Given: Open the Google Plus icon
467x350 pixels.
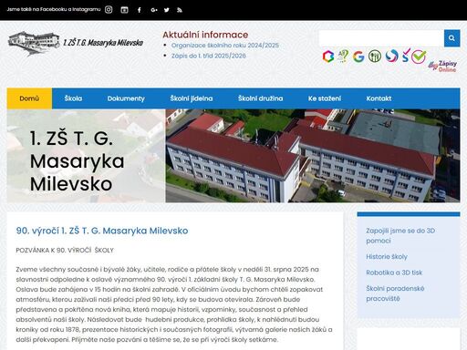Looking at the screenshot, I should click(x=154, y=10).
